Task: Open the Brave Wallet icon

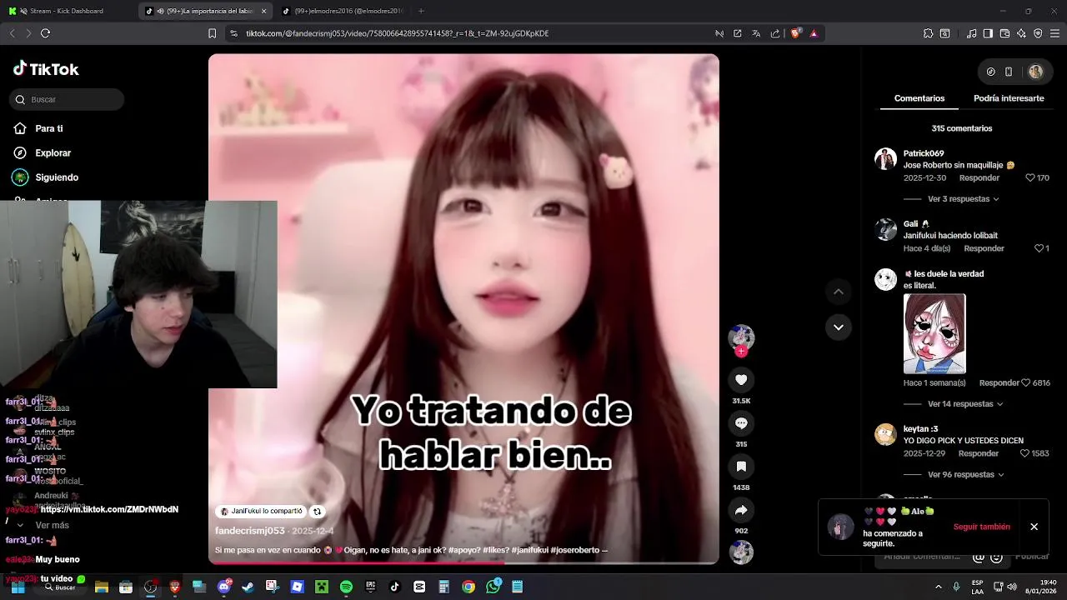Action: 1004,33
